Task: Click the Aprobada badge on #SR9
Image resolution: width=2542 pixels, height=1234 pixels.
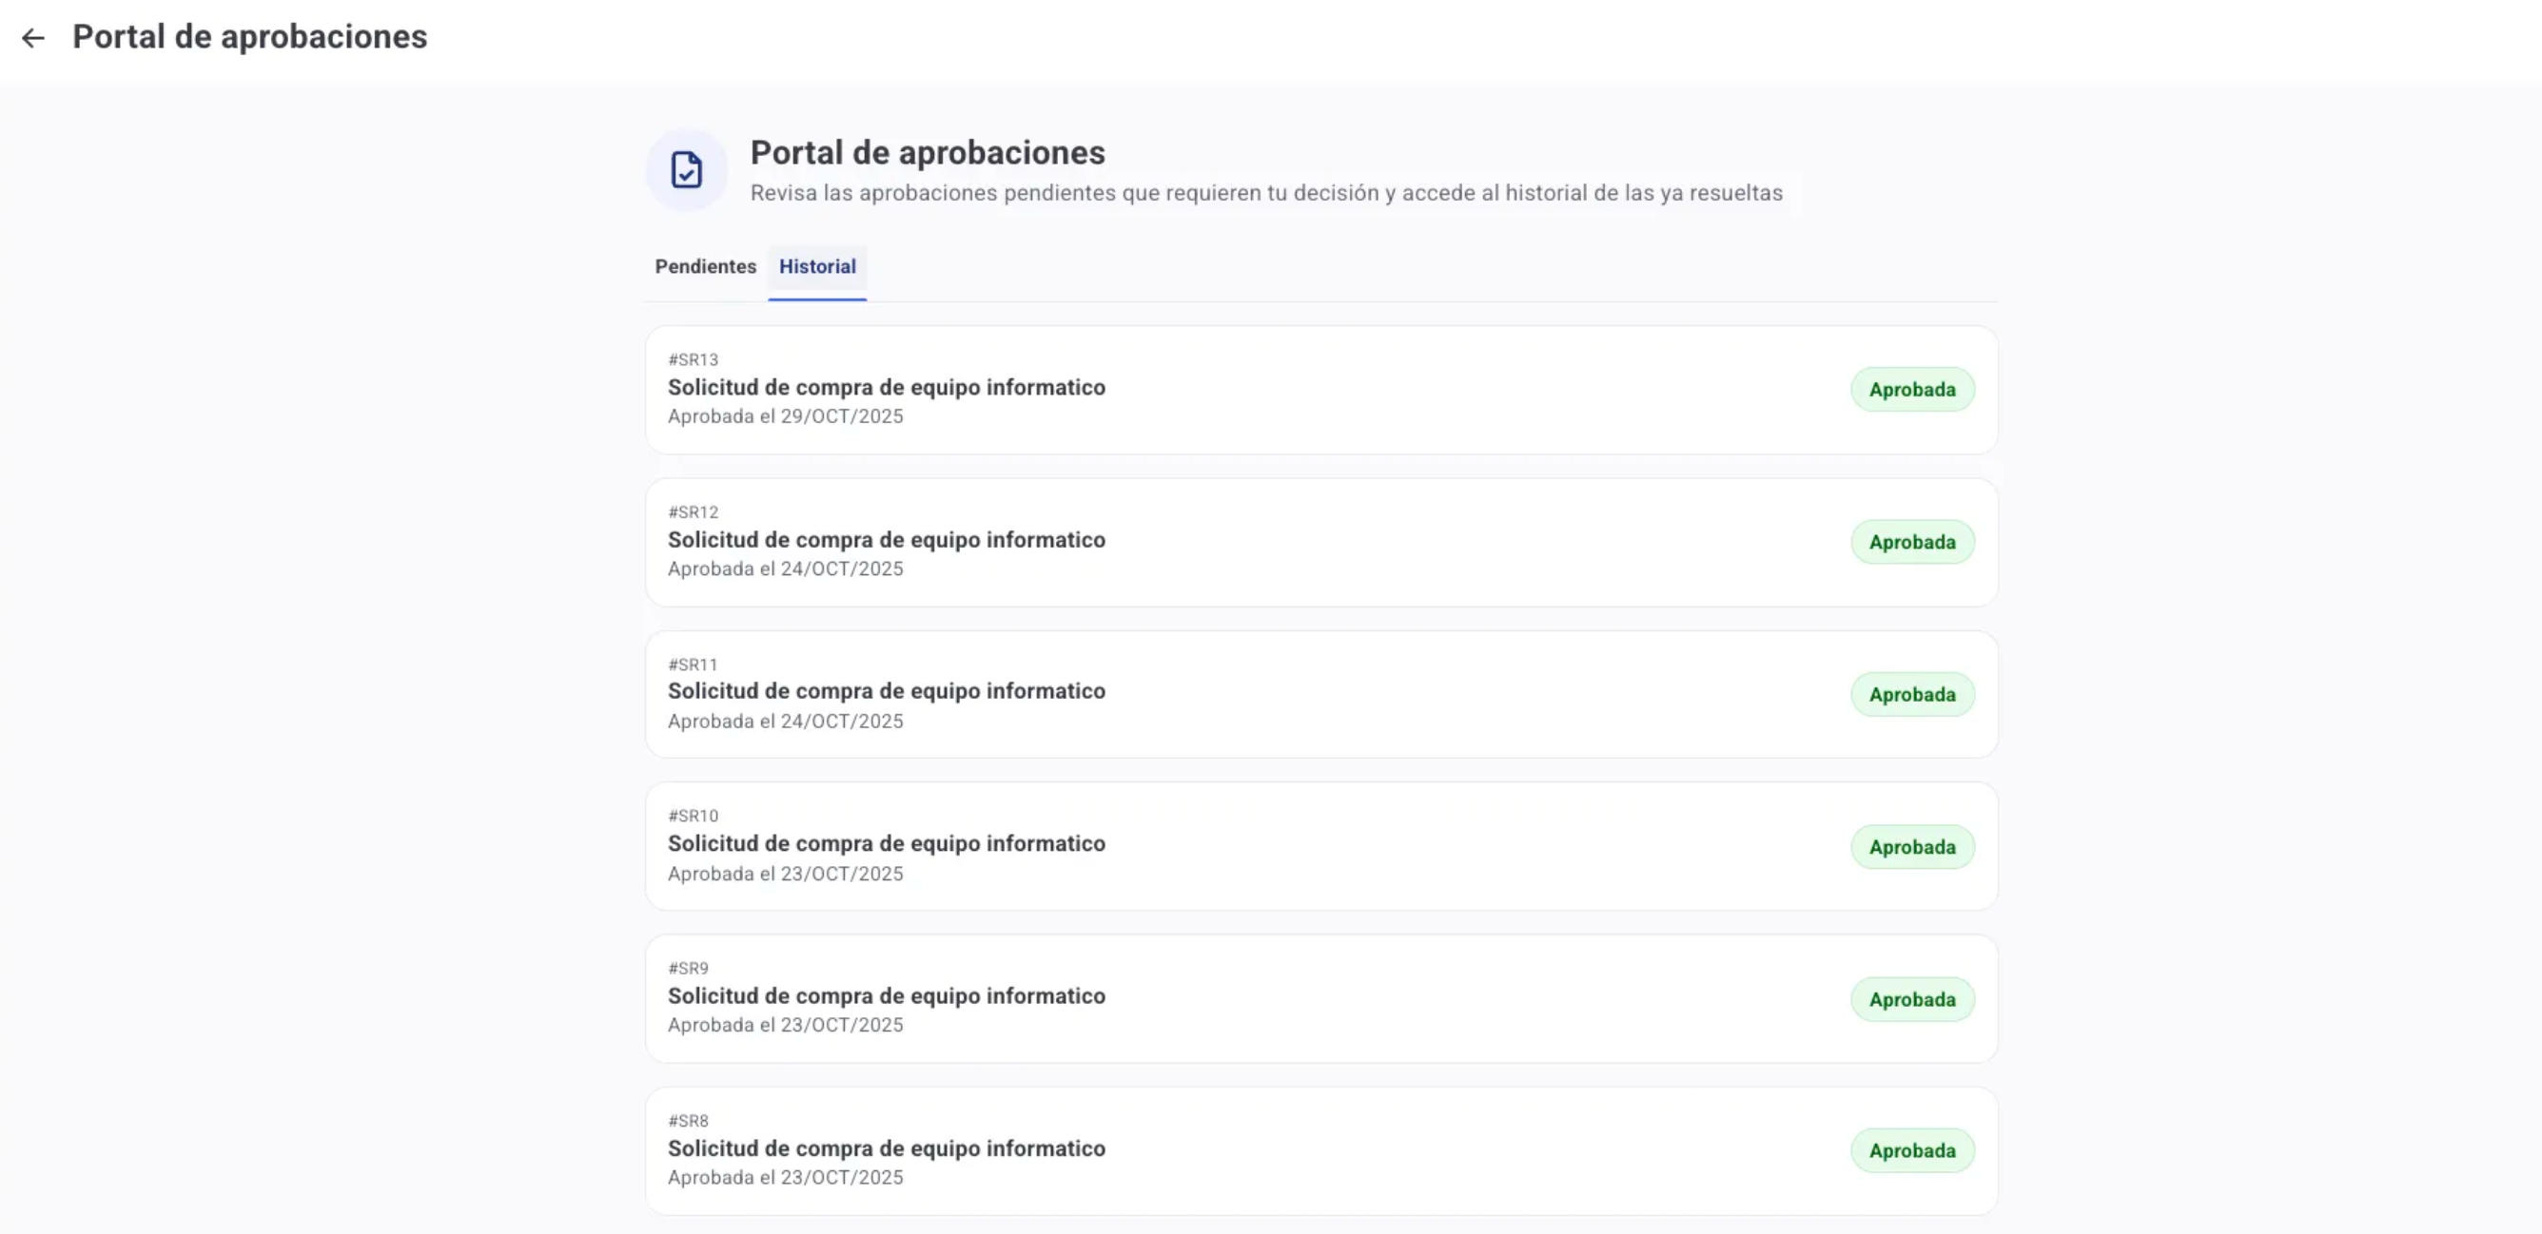Action: pyautogui.click(x=1910, y=999)
